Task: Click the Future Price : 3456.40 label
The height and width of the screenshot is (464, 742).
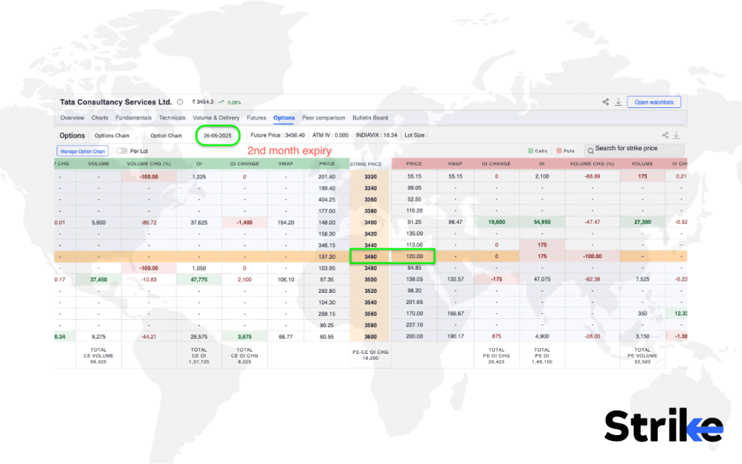Action: pyautogui.click(x=278, y=135)
